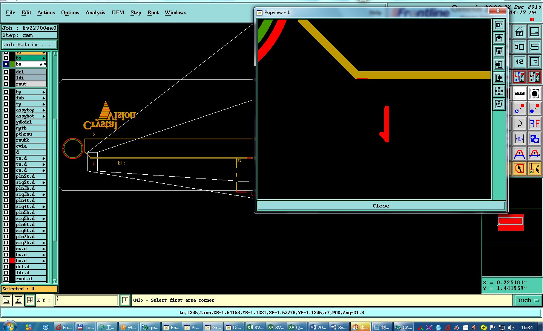Viewport: 543px width, 331px height.
Task: Pan up in the Popview window
Action: pyautogui.click(x=499, y=38)
